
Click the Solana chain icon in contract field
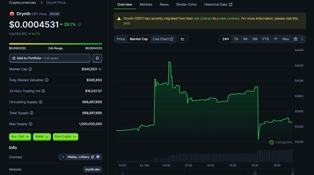(x=63, y=157)
